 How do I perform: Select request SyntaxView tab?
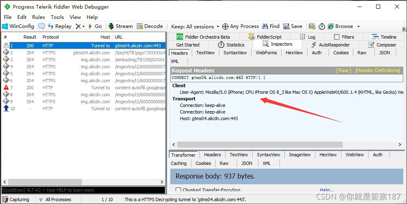point(235,53)
